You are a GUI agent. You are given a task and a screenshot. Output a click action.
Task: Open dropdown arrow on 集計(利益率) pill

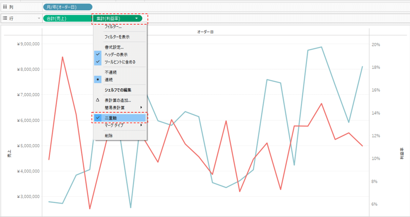(137, 18)
